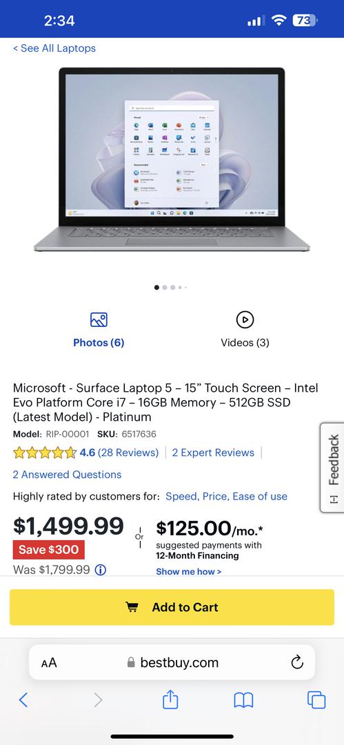
Task: Open See All Laptops link
Action: [x=54, y=48]
